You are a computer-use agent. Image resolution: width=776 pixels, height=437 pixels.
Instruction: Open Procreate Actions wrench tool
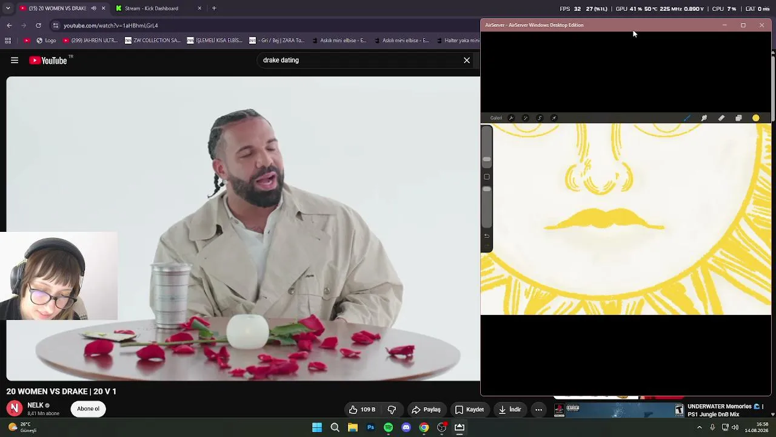(x=511, y=118)
